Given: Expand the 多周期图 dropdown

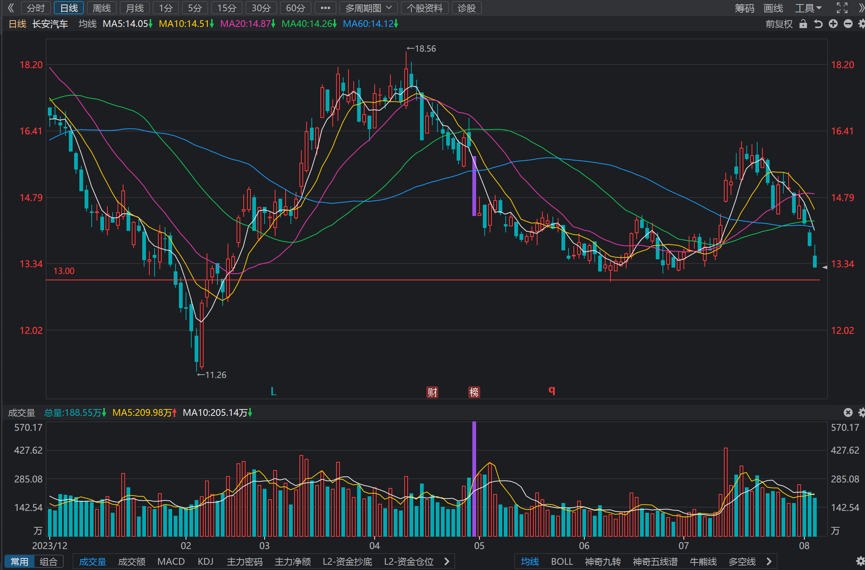Looking at the screenshot, I should [x=368, y=8].
